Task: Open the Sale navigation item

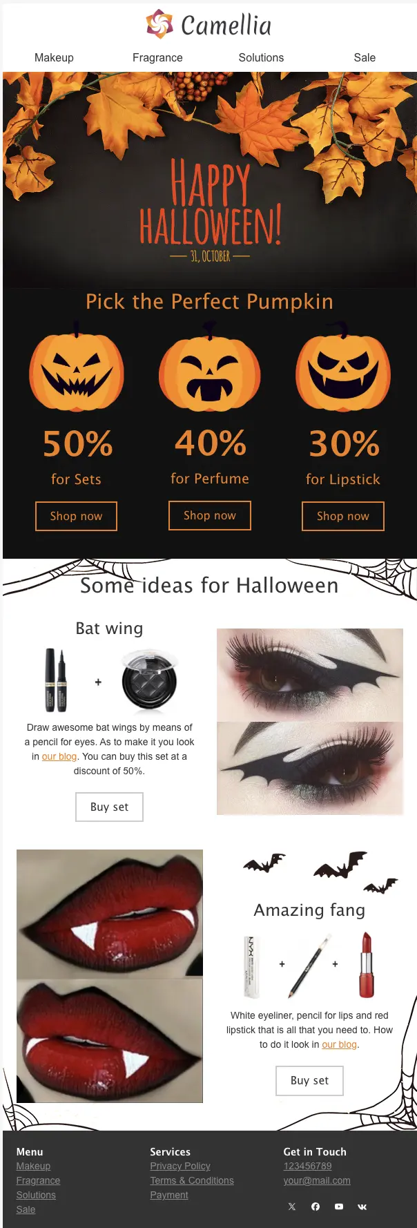Action: pos(365,57)
